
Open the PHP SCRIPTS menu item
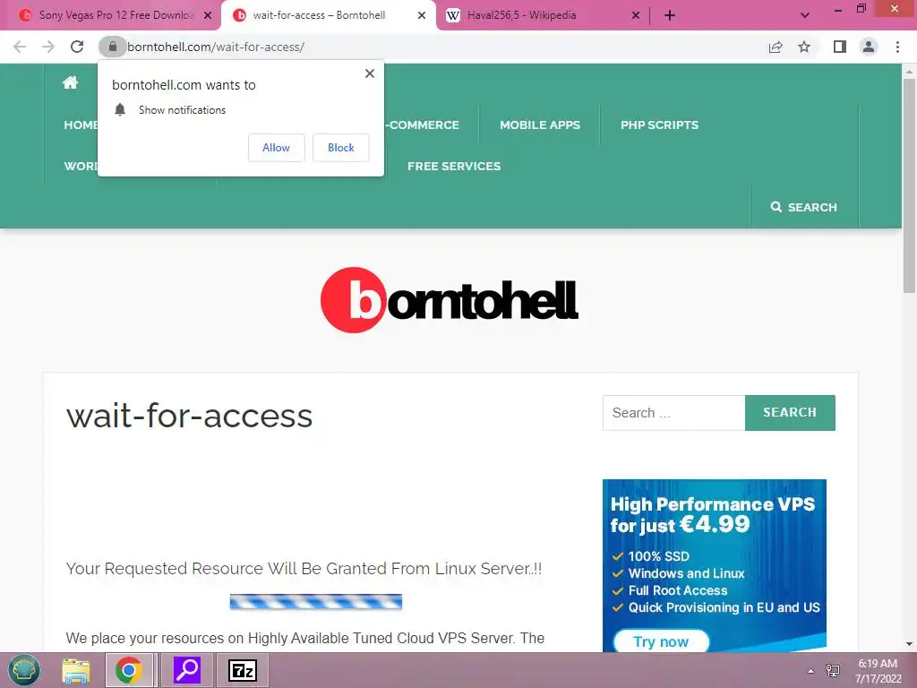pyautogui.click(x=660, y=125)
